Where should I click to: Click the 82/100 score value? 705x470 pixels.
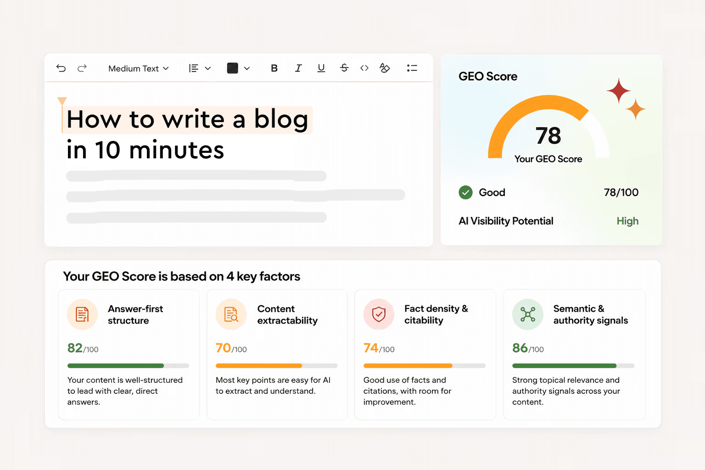(x=83, y=348)
